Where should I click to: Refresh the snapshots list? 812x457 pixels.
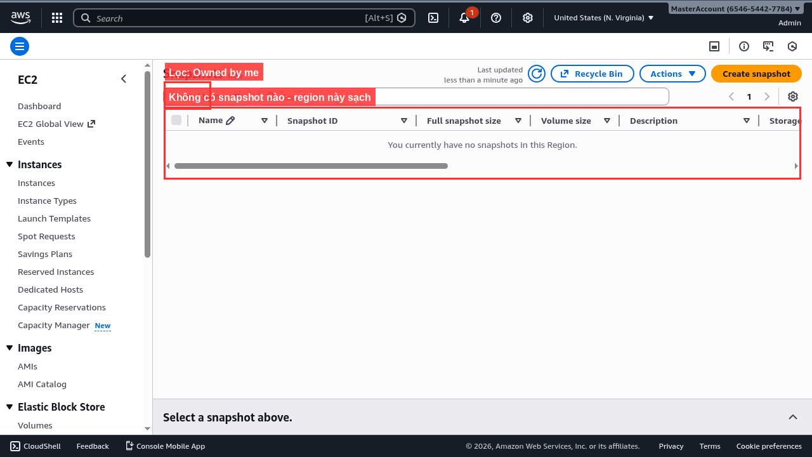pyautogui.click(x=537, y=74)
